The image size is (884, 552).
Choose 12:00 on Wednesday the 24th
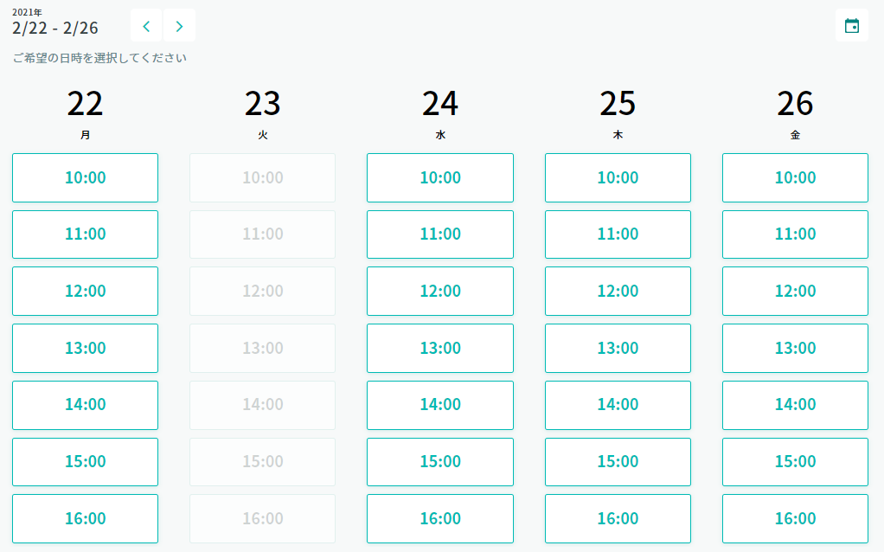tap(440, 291)
